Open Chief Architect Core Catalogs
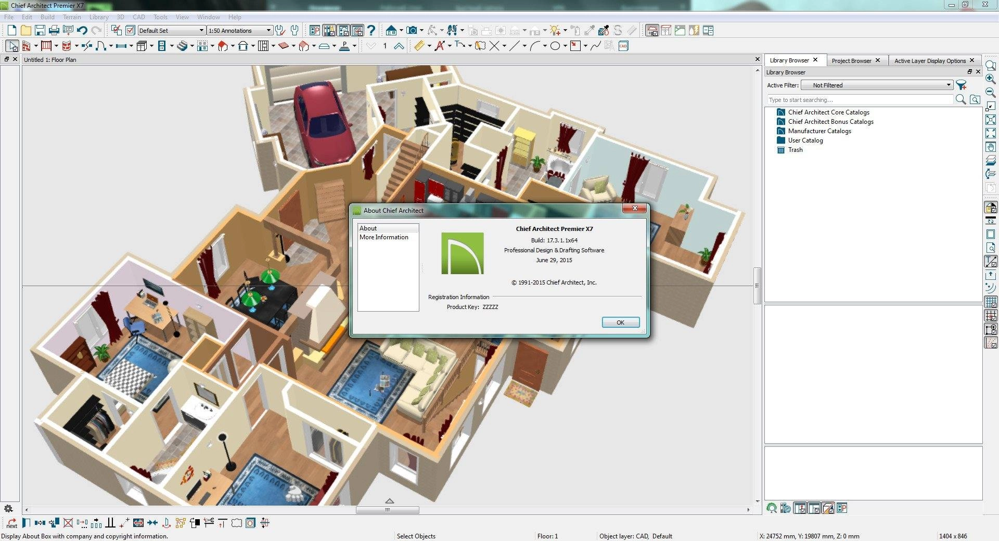Viewport: 999px width, 541px height. (x=828, y=112)
